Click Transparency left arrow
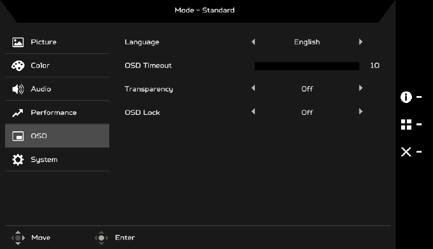This screenshot has height=249, width=433. [253, 88]
